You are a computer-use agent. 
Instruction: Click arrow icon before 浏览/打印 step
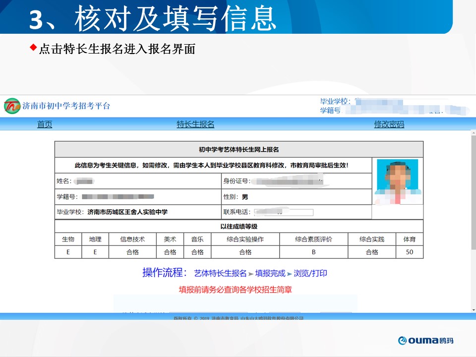(290, 274)
